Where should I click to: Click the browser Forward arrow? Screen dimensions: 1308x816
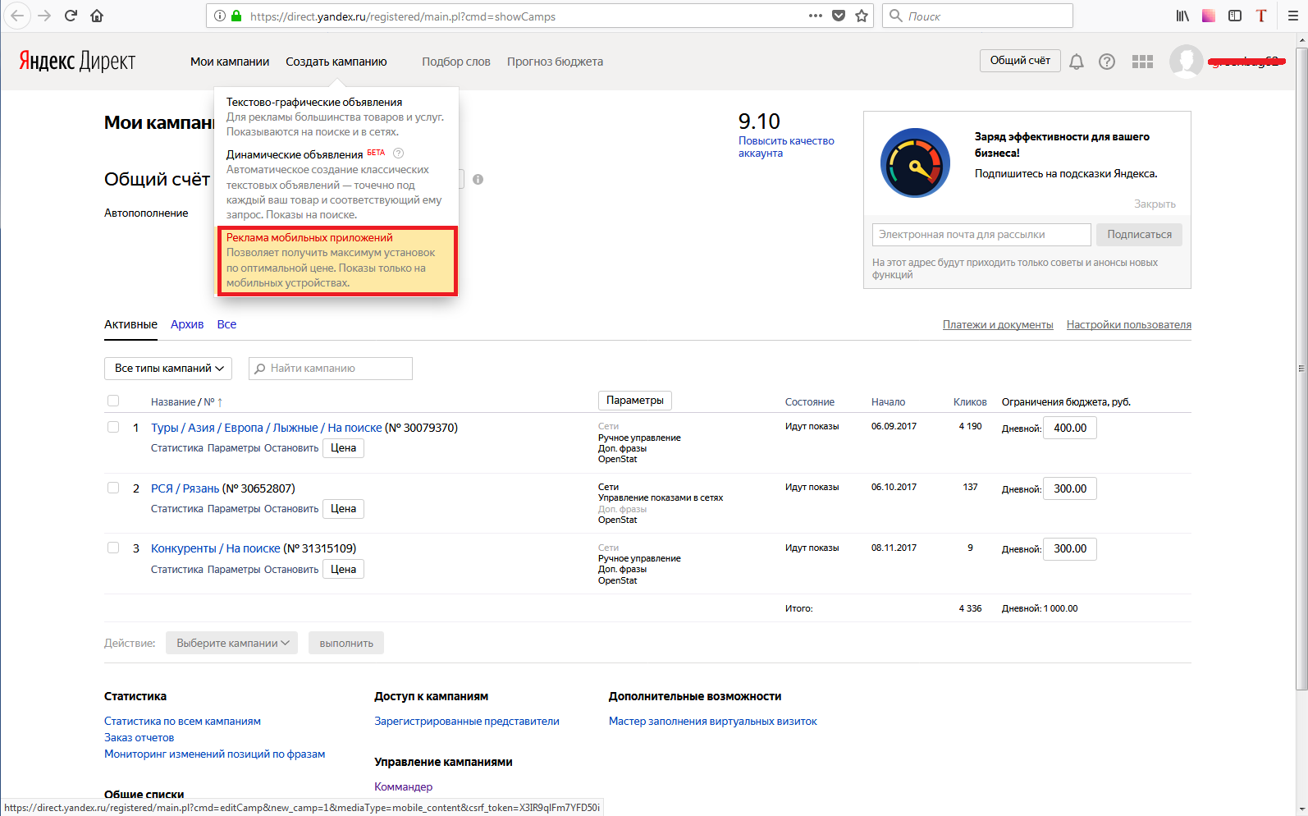[44, 16]
